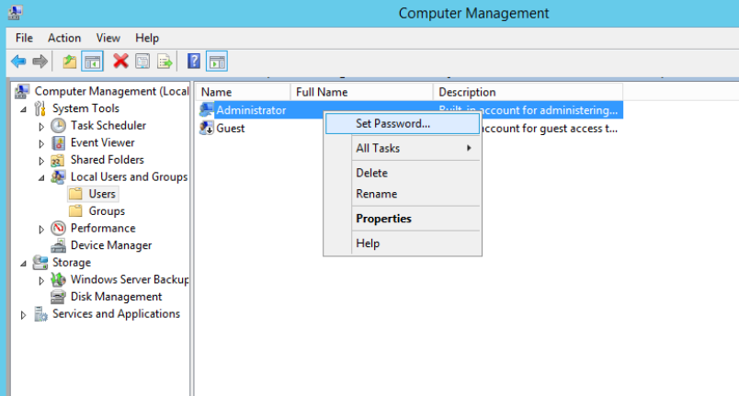The height and width of the screenshot is (396, 739).
Task: Expand Services and Applications node
Action: pyautogui.click(x=24, y=314)
